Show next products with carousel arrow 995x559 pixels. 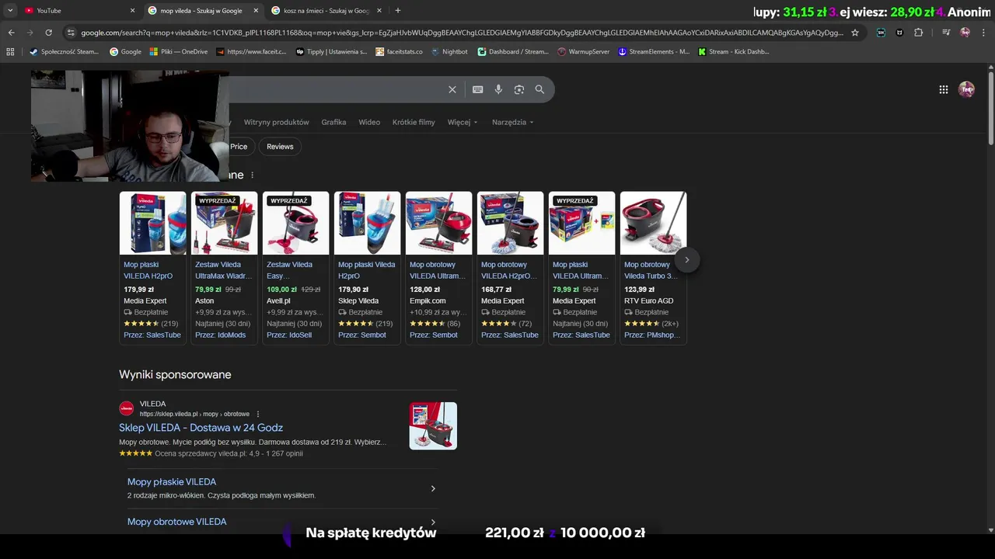[x=686, y=260]
